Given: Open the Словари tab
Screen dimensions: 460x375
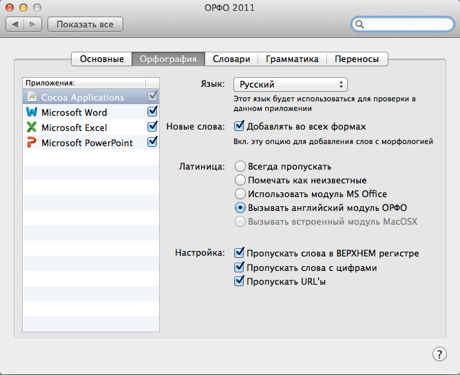Looking at the screenshot, I should (x=231, y=59).
